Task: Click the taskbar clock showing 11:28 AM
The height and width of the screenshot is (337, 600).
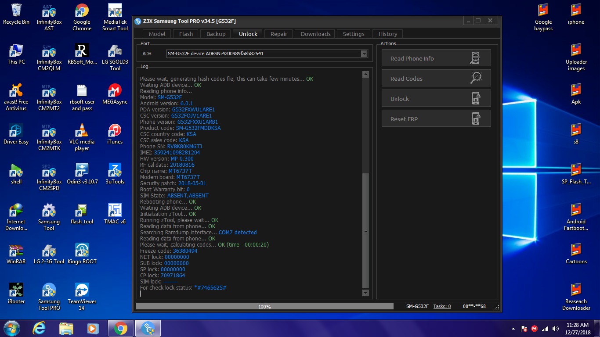Action: [x=578, y=328]
